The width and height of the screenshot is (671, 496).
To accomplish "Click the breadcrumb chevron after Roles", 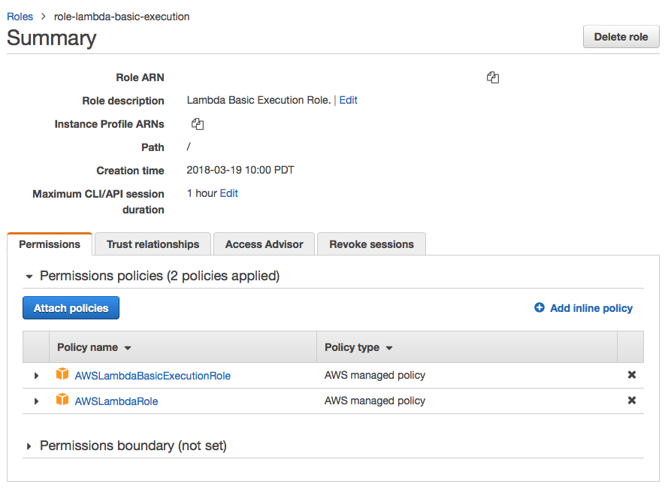I will 41,16.
